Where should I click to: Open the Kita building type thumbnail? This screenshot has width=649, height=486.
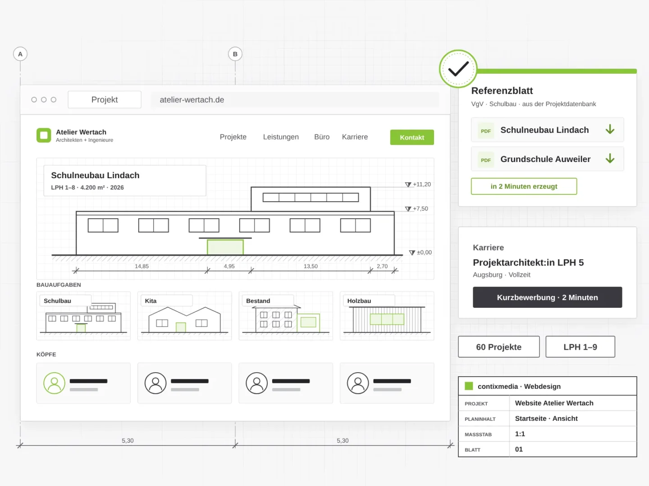tap(185, 316)
